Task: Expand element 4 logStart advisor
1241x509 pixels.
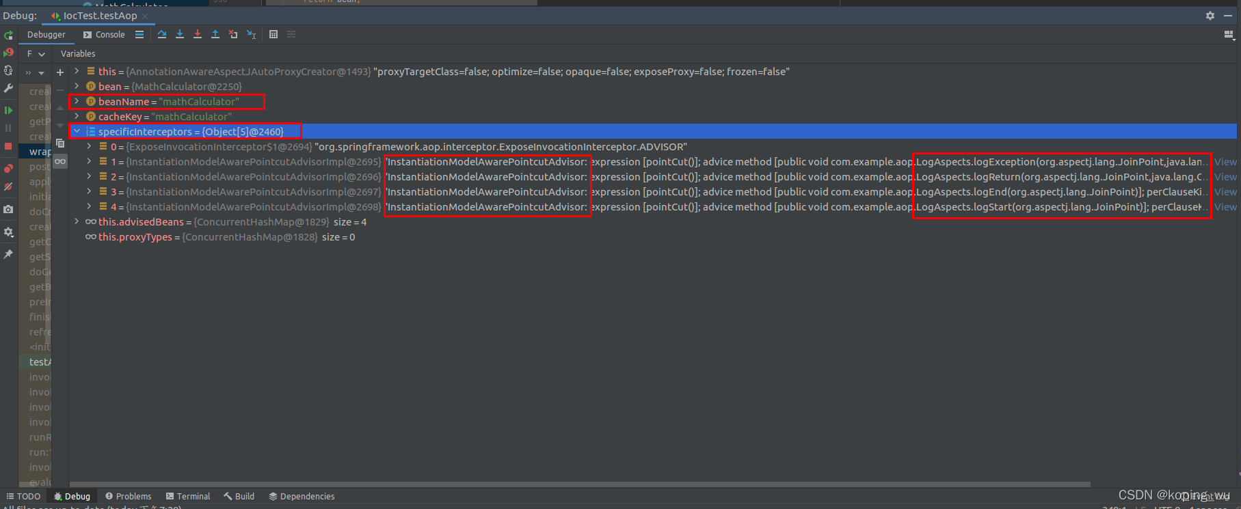Action: 89,206
